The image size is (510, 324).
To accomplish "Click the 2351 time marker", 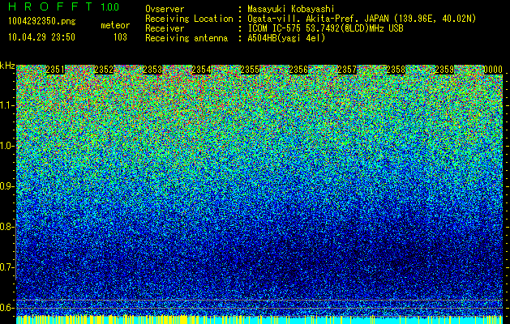I will [x=55, y=70].
